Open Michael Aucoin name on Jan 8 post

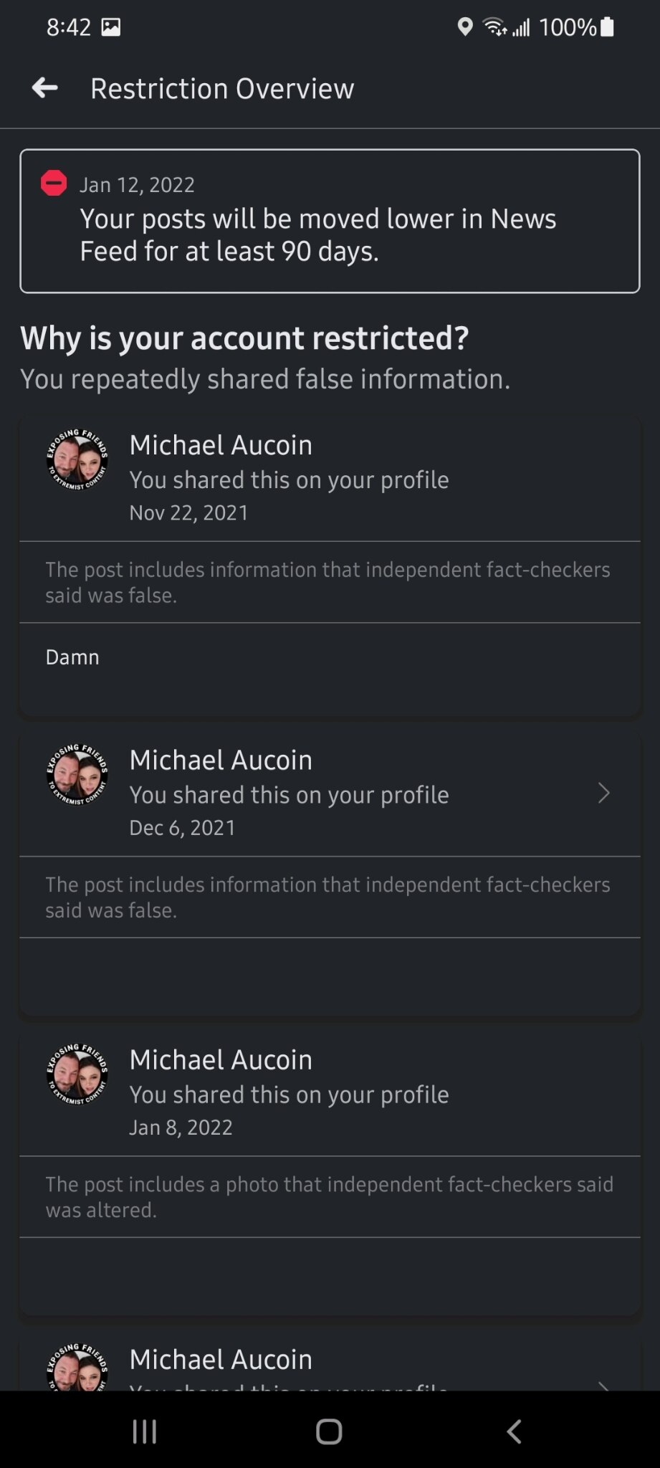tap(221, 1059)
